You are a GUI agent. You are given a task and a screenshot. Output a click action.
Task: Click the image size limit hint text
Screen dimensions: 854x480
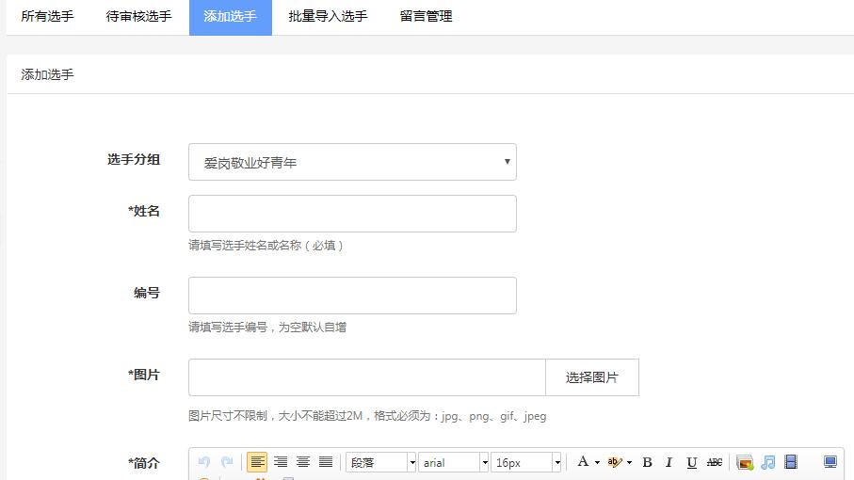(367, 416)
